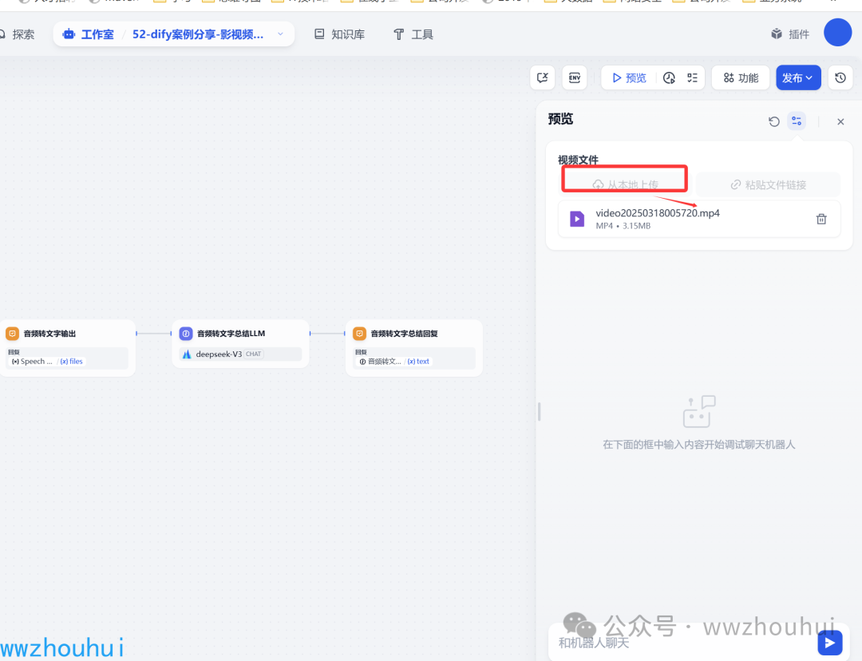Select the 音频转文字总结LLM node

click(240, 344)
